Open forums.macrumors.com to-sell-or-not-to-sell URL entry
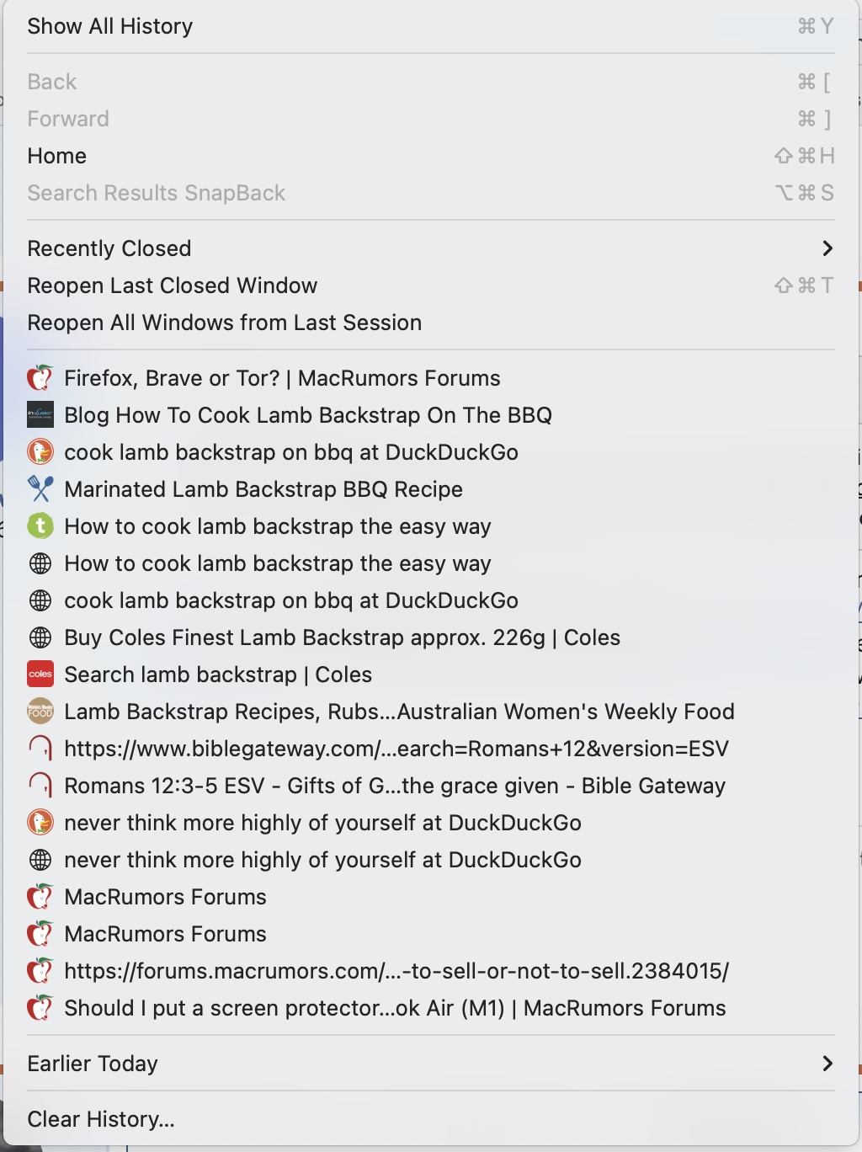The image size is (862, 1152). coord(431,971)
